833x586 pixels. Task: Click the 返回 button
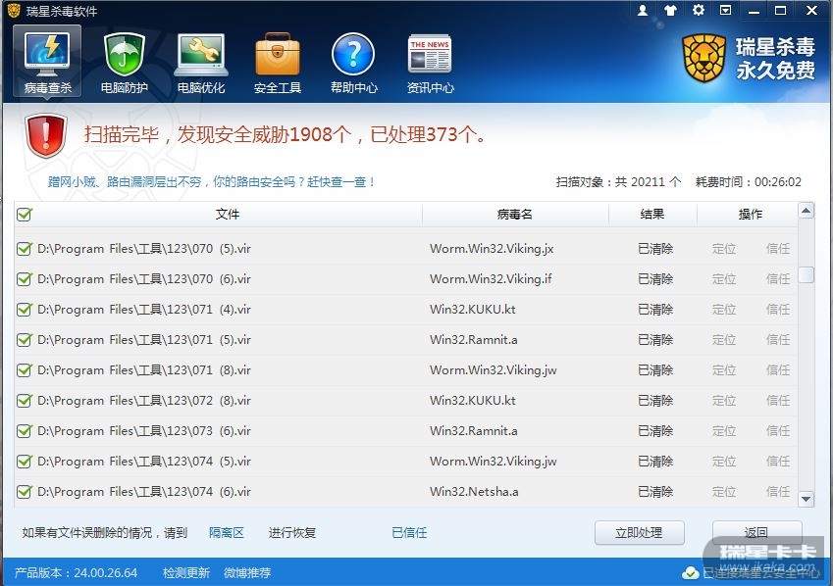tap(756, 532)
